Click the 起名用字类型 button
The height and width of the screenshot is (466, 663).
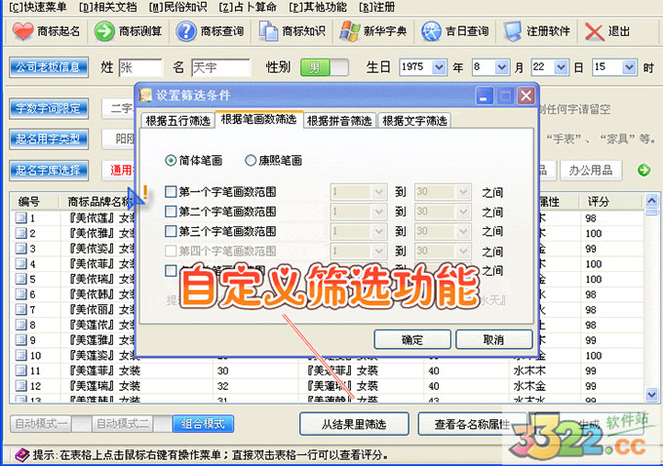pos(49,139)
